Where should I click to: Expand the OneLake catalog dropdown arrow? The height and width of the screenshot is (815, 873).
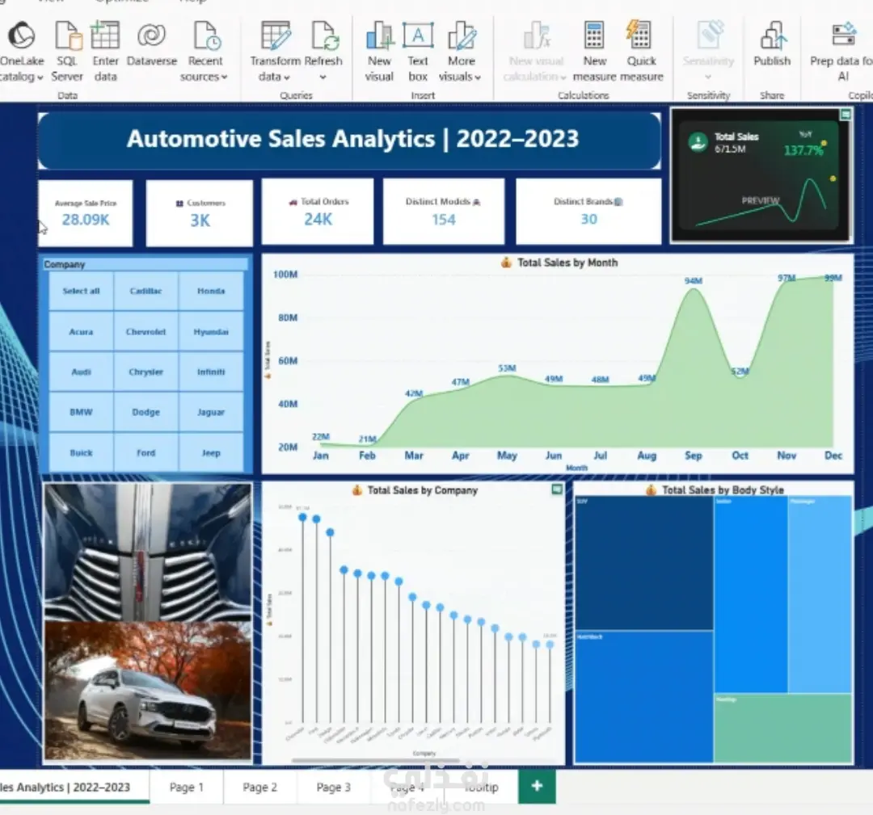(x=40, y=78)
